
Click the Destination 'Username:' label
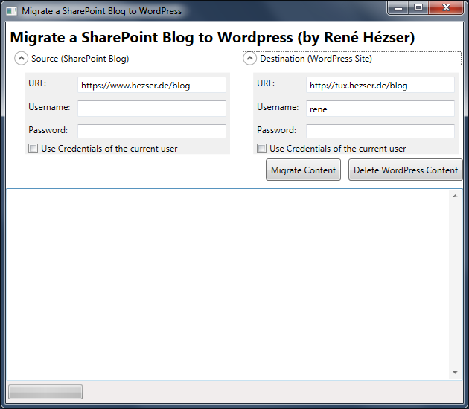278,107
